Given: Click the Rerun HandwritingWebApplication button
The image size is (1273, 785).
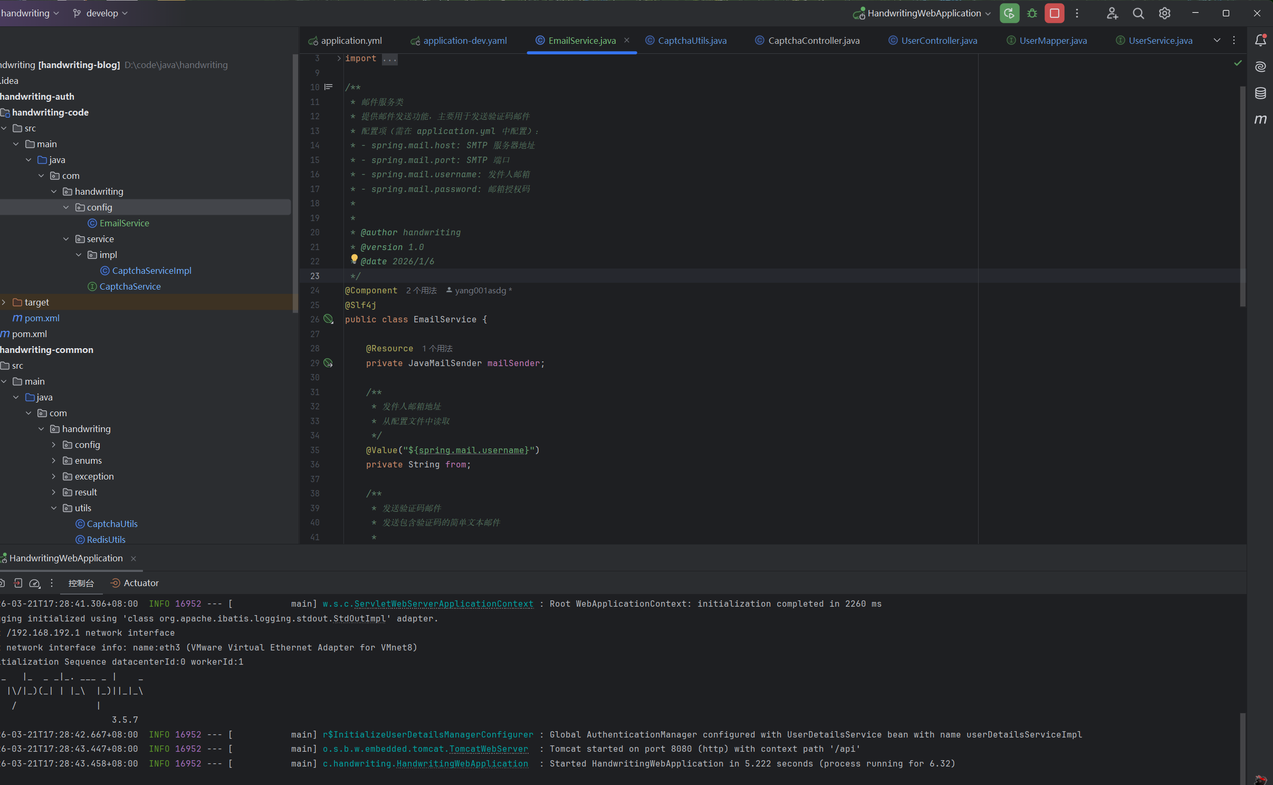Looking at the screenshot, I should pyautogui.click(x=1009, y=14).
